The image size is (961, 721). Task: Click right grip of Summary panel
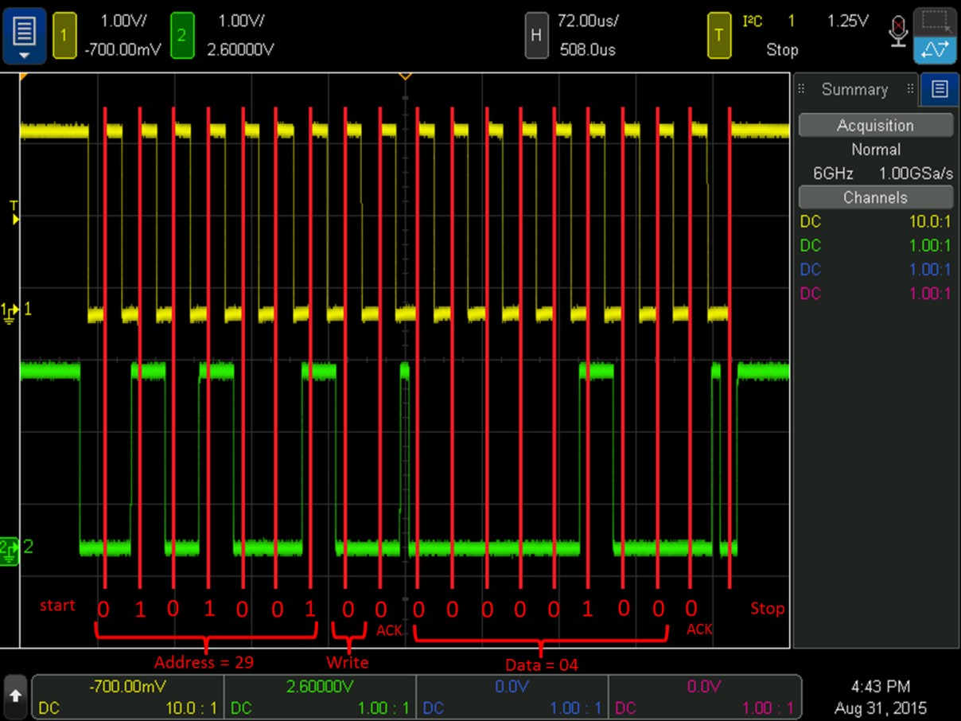click(910, 89)
